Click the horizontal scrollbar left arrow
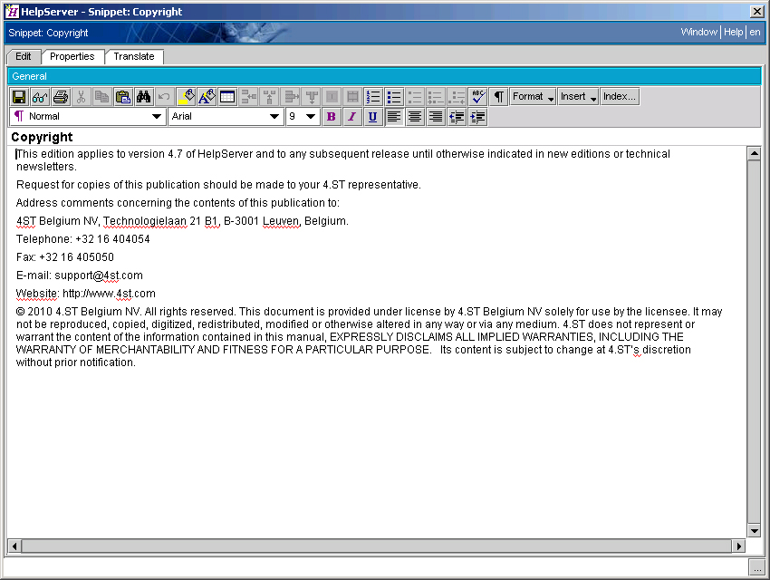The width and height of the screenshot is (770, 580). pos(14,546)
